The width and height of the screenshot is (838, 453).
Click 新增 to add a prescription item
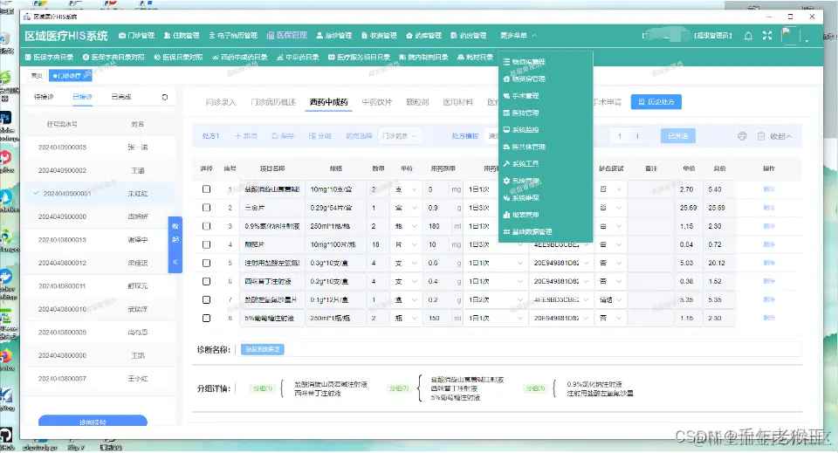(x=246, y=136)
